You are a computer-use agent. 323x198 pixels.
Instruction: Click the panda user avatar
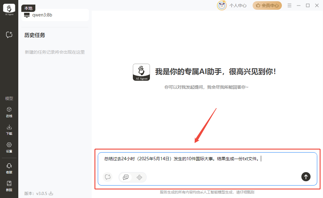tap(222, 5)
